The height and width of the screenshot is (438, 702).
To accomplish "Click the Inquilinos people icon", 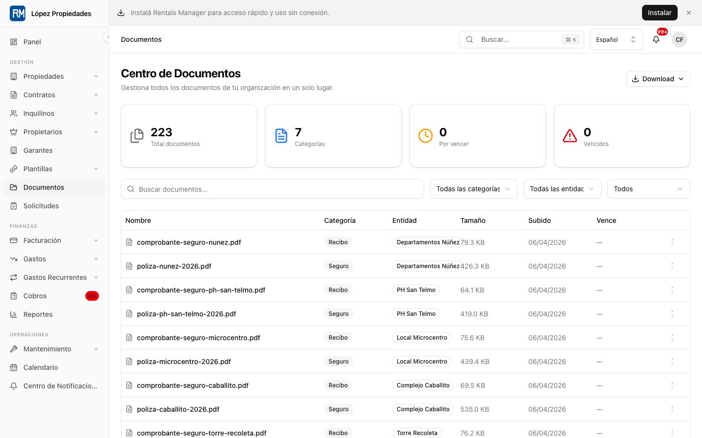I will tap(14, 113).
